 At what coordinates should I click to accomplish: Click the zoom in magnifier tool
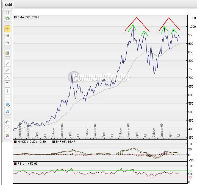point(7,36)
